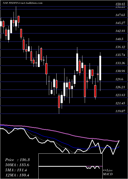Screen dimensions: 128x179
Task: Click the 119.07 price axis label
Action: pos(120,111)
